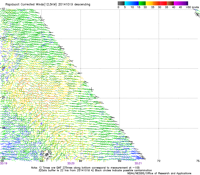This screenshot has height=175, width=200.
Task: Click the red 30-35 knots legend segment
Action: pyautogui.click(x=163, y=3)
